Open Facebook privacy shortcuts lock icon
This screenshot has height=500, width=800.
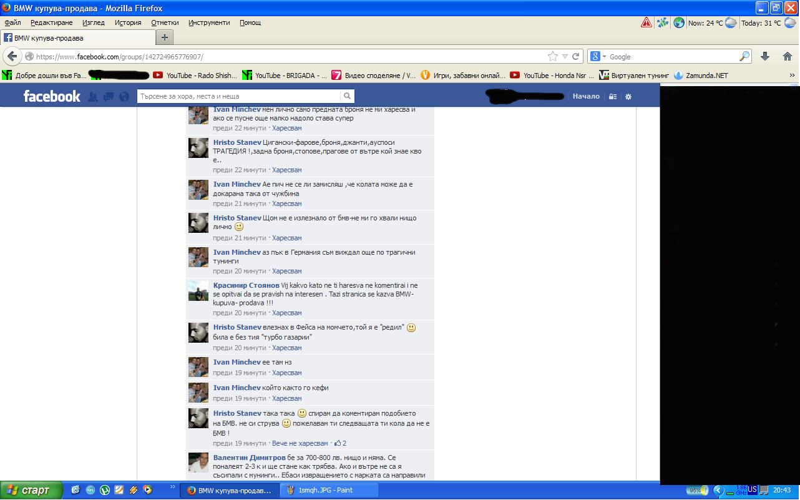[x=613, y=97]
